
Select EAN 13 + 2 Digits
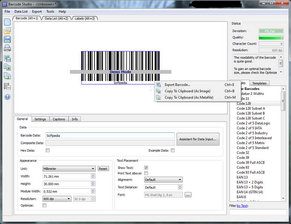[x=250, y=182]
